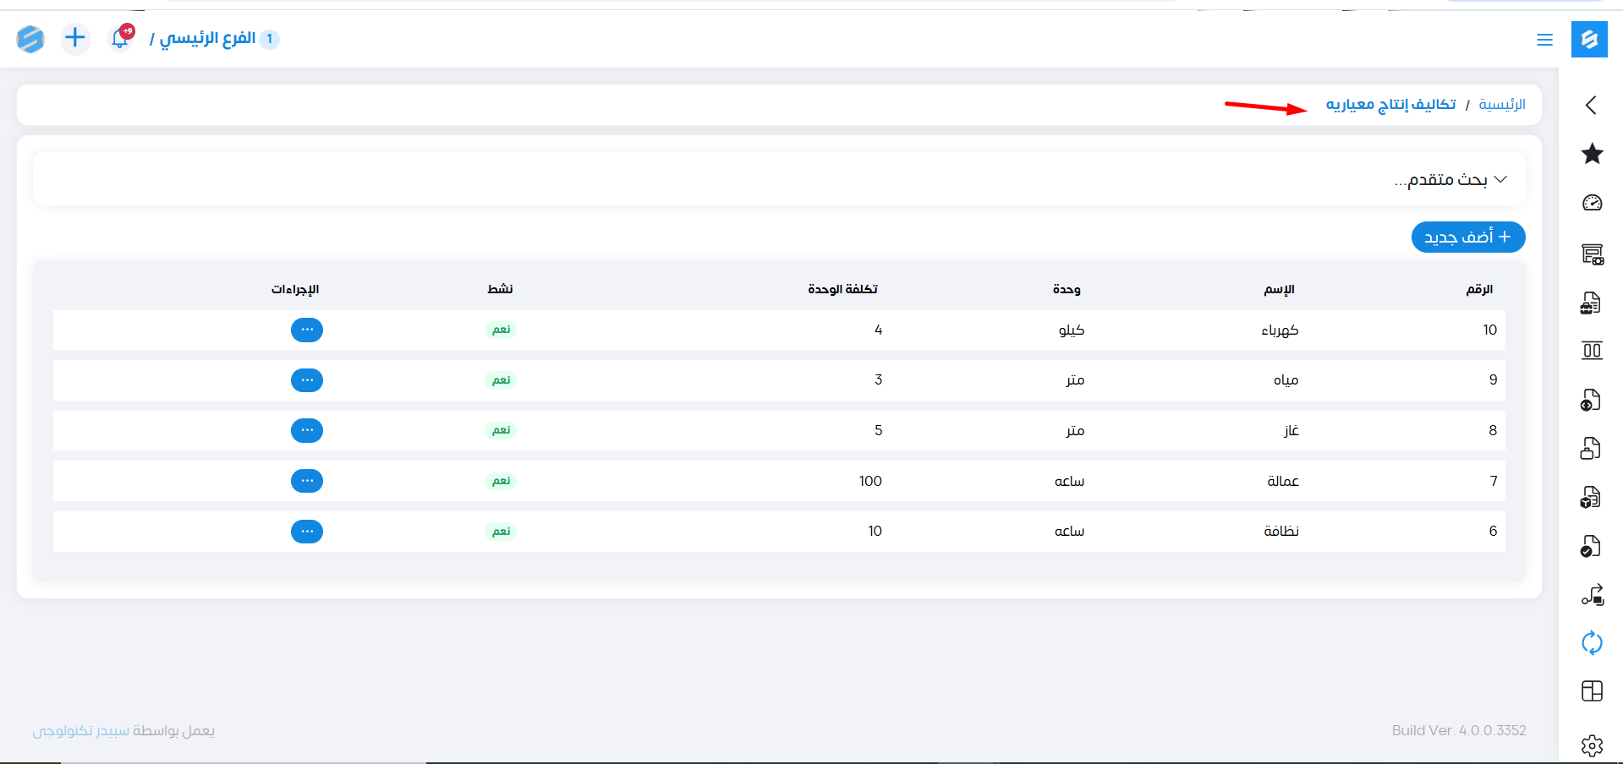
Task: Click the quick-add plus icon in header
Action: coord(75,38)
